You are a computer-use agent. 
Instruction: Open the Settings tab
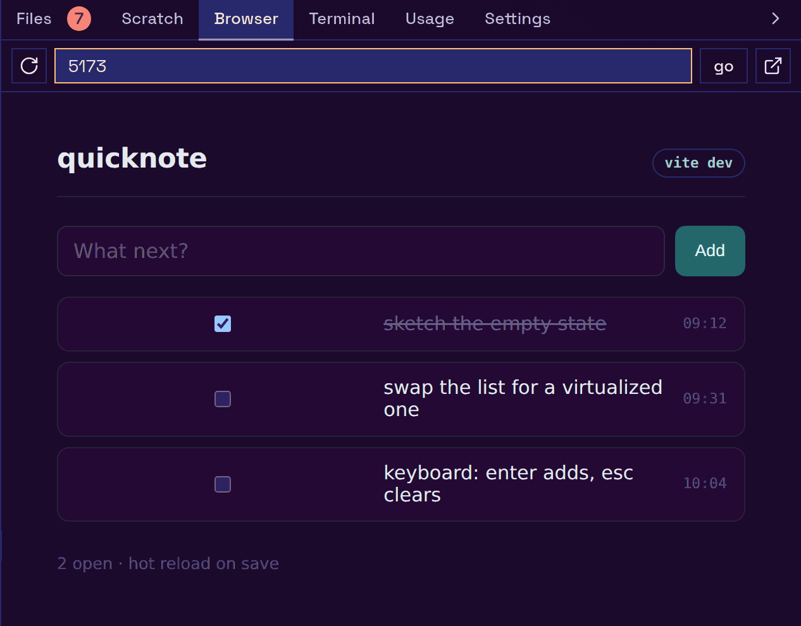(x=518, y=19)
